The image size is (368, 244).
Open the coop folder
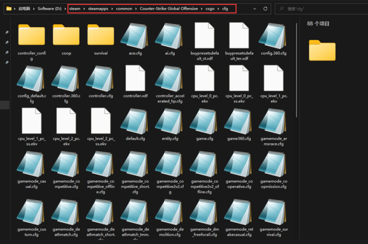coord(66,35)
